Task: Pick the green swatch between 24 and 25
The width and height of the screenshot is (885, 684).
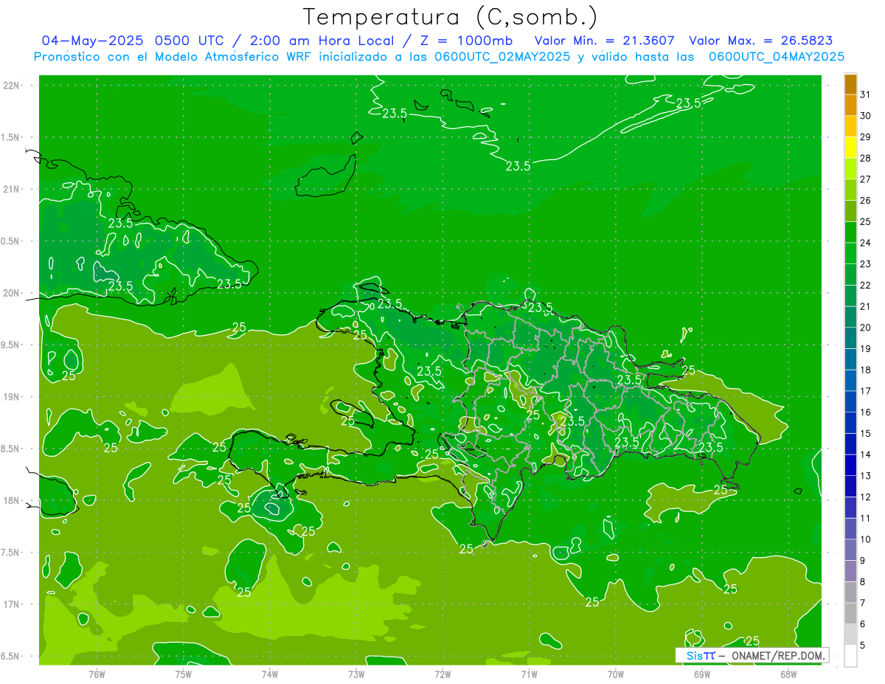Action: coord(850,232)
